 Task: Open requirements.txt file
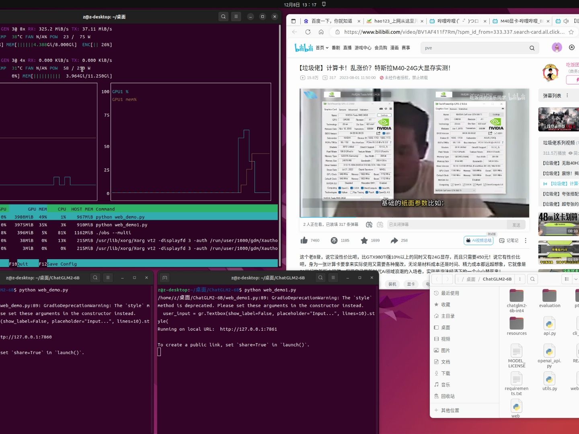point(517,383)
